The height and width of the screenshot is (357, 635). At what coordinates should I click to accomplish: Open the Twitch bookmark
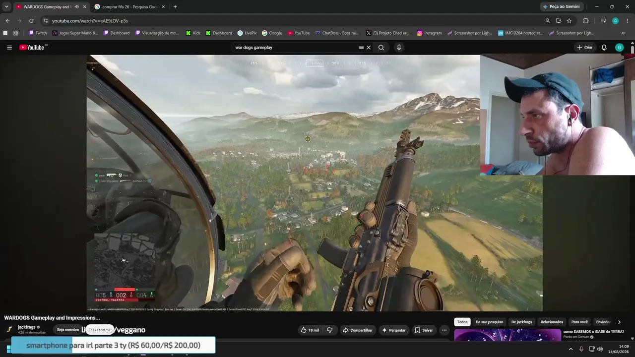click(38, 33)
